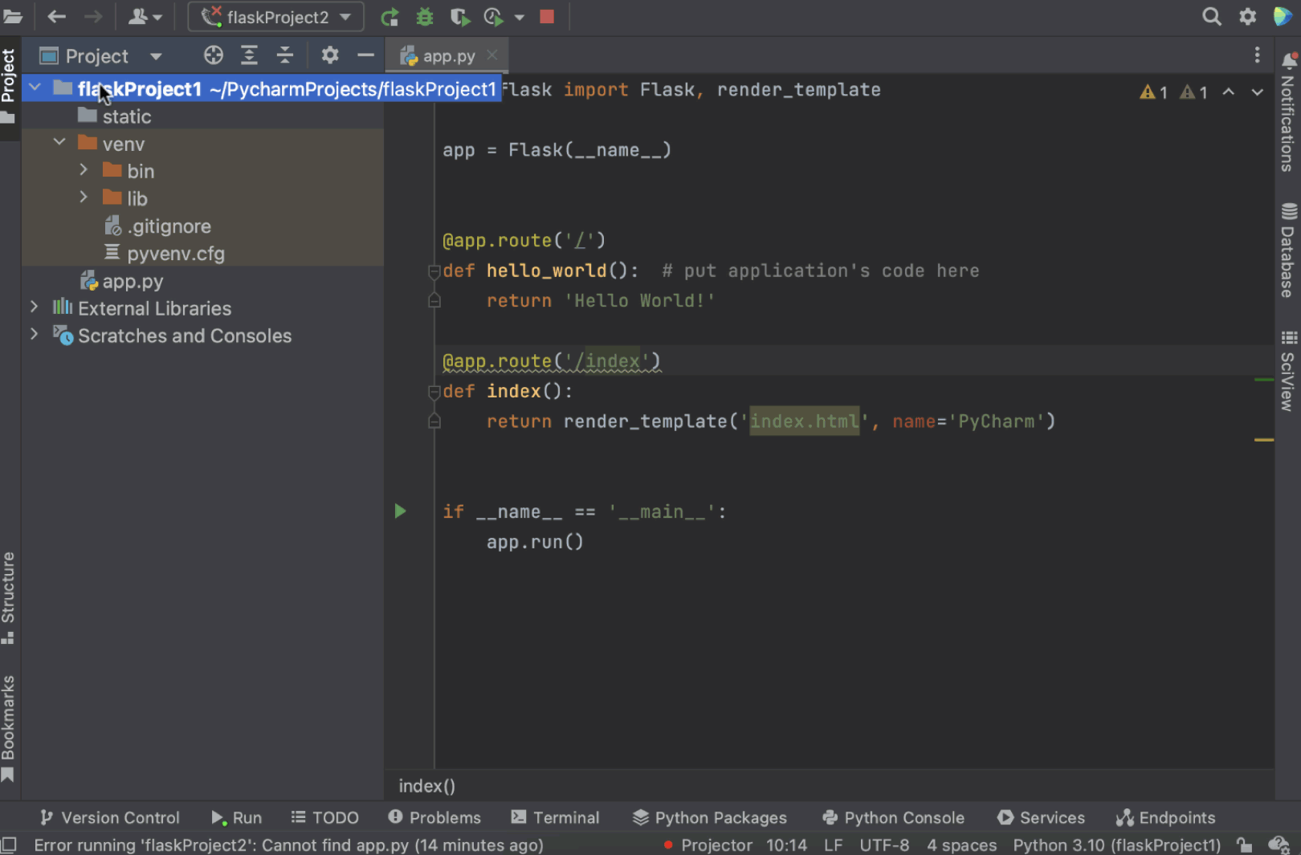Launch the profiler with the clock-play icon
Screen dimensions: 1301x855
click(x=493, y=16)
